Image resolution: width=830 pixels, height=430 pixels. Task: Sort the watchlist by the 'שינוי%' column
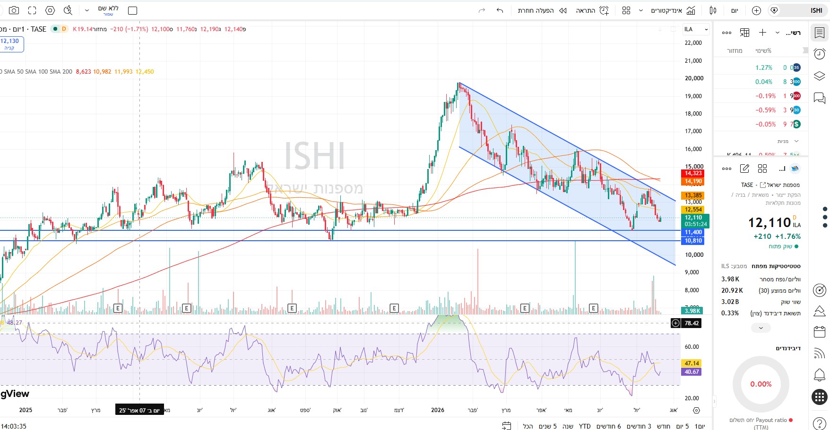click(x=763, y=51)
